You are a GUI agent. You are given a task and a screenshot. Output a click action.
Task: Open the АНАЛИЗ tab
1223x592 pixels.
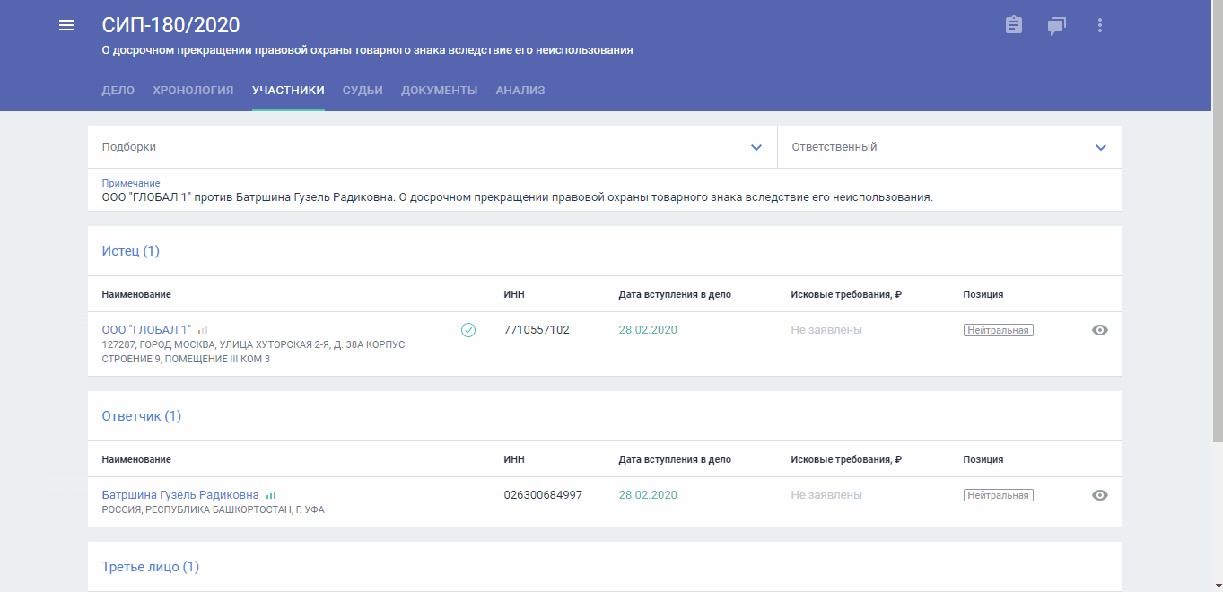click(520, 91)
